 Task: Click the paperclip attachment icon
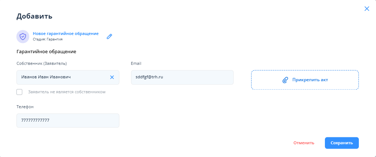[x=285, y=80]
